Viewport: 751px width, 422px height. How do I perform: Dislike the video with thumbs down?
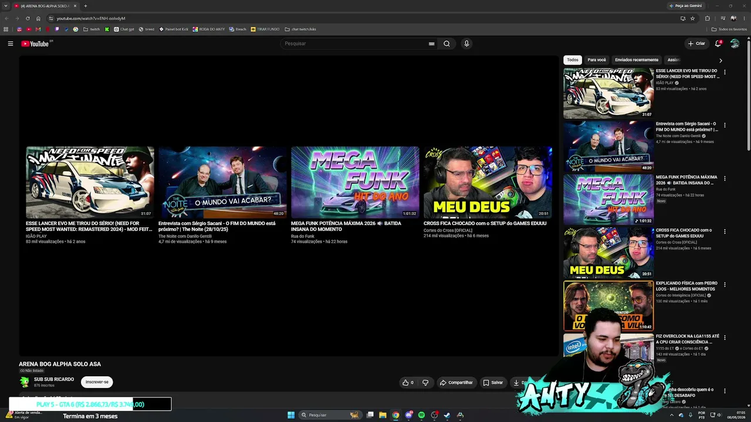pos(425,382)
